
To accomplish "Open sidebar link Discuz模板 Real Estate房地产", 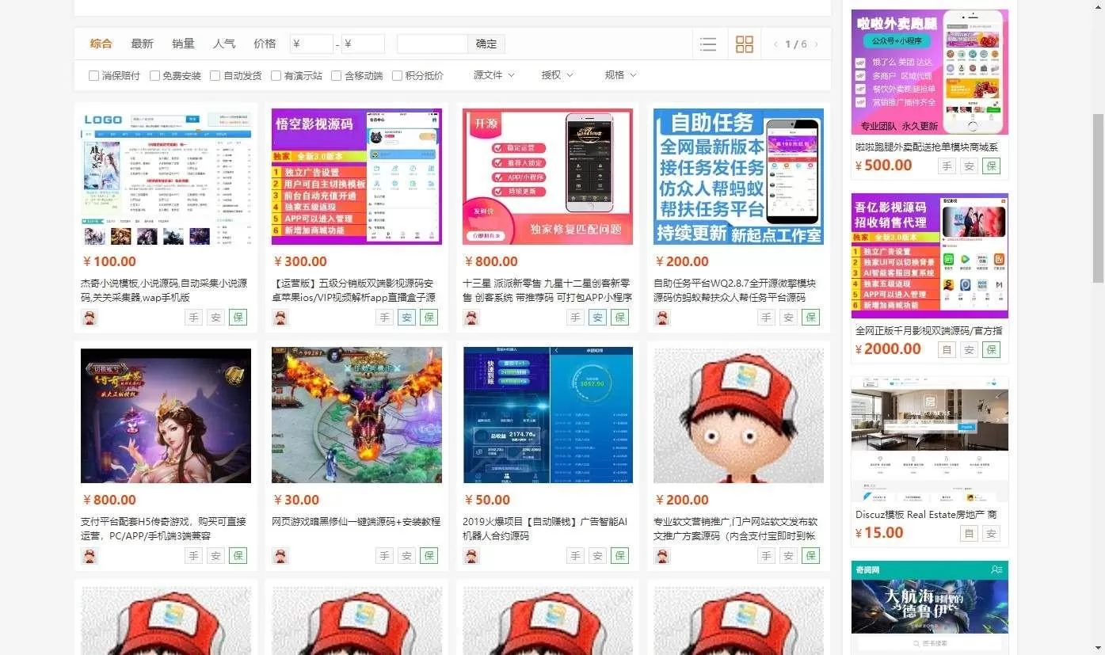I will (x=926, y=514).
